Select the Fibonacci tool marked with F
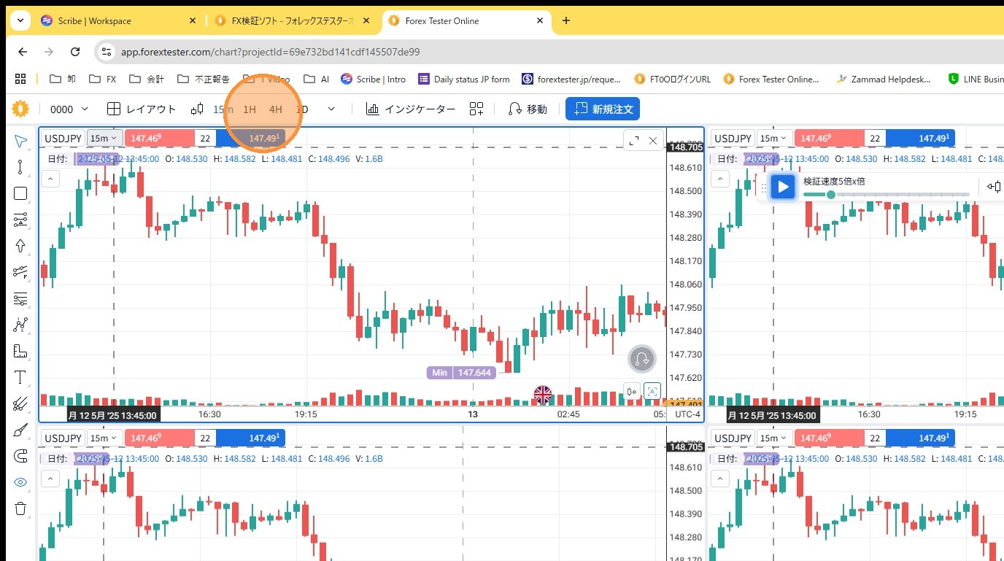The image size is (1004, 561). 20,272
